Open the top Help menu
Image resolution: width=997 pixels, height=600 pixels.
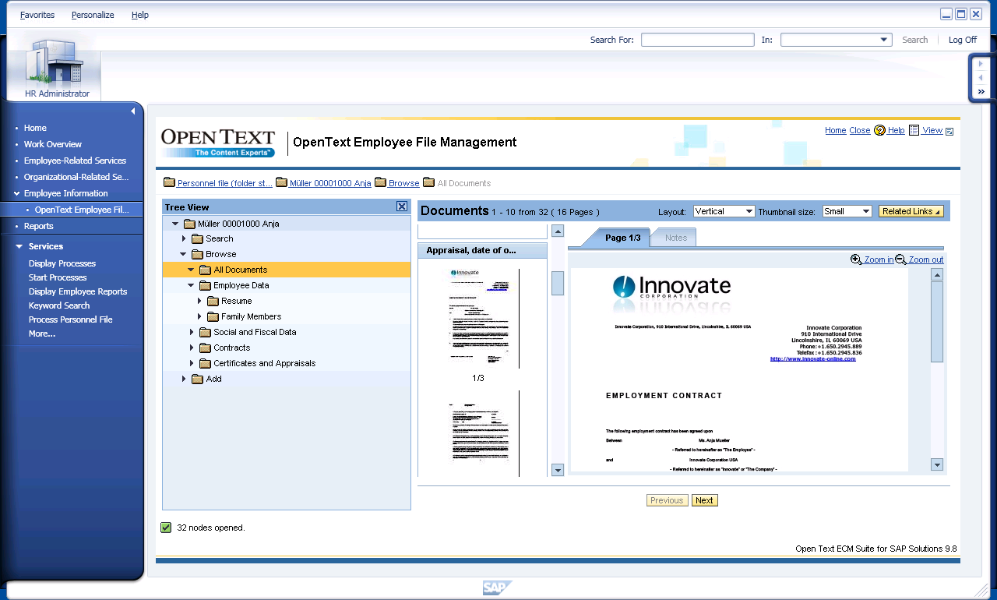140,15
